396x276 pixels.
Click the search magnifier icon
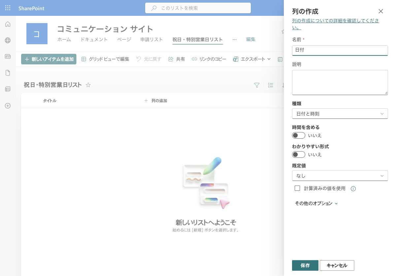[x=154, y=8]
